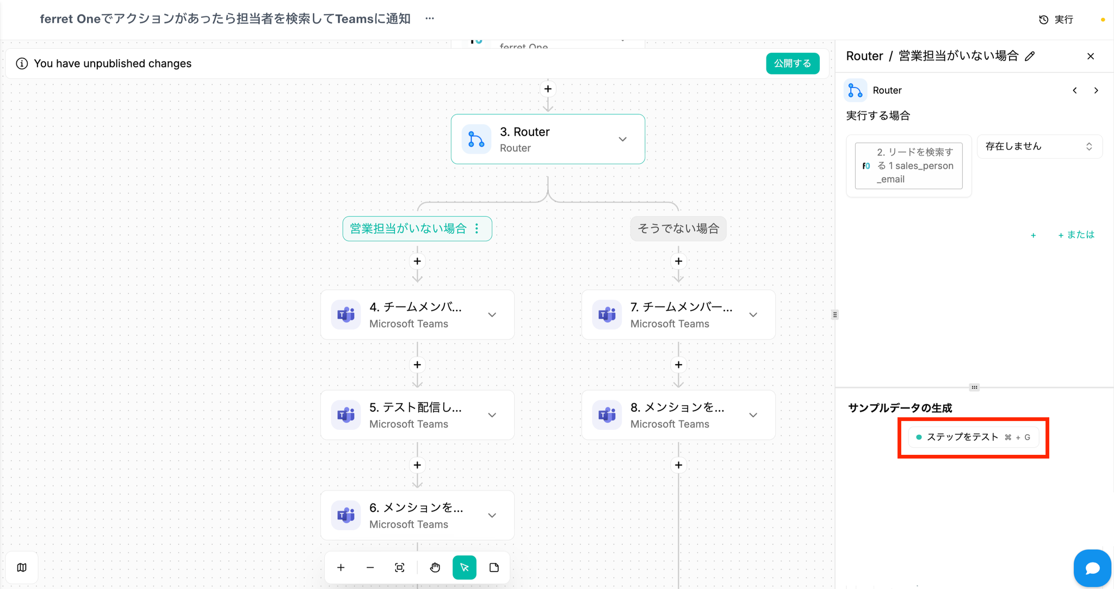
Task: Select the そうでない場合 branch
Action: tap(678, 229)
